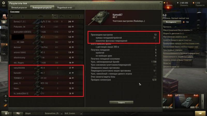This screenshot has width=207, height=116.
Task: Select the AMX 12 t tank thumbnail
Action: (x=187, y=101)
